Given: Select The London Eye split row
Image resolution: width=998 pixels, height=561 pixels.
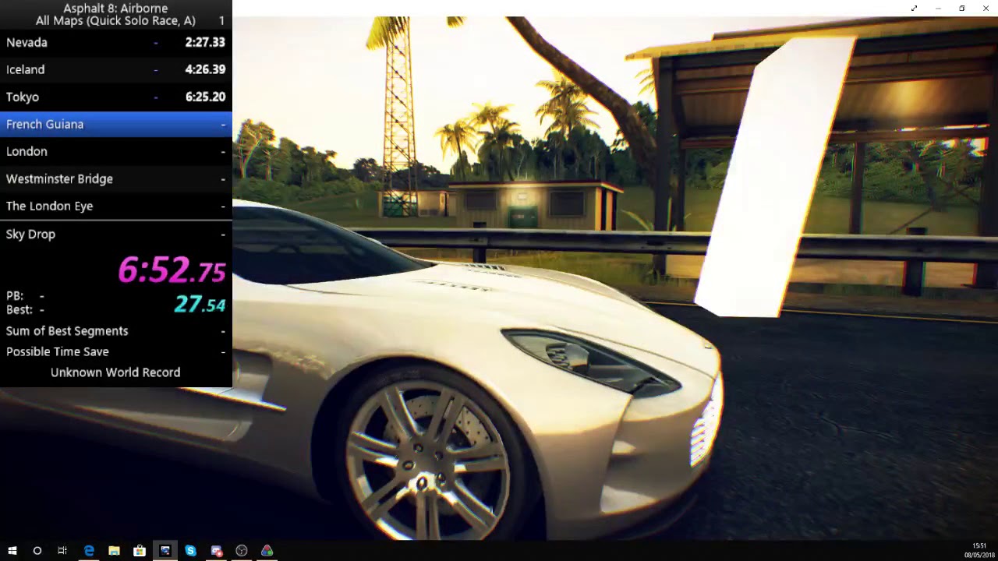Looking at the screenshot, I should (115, 206).
